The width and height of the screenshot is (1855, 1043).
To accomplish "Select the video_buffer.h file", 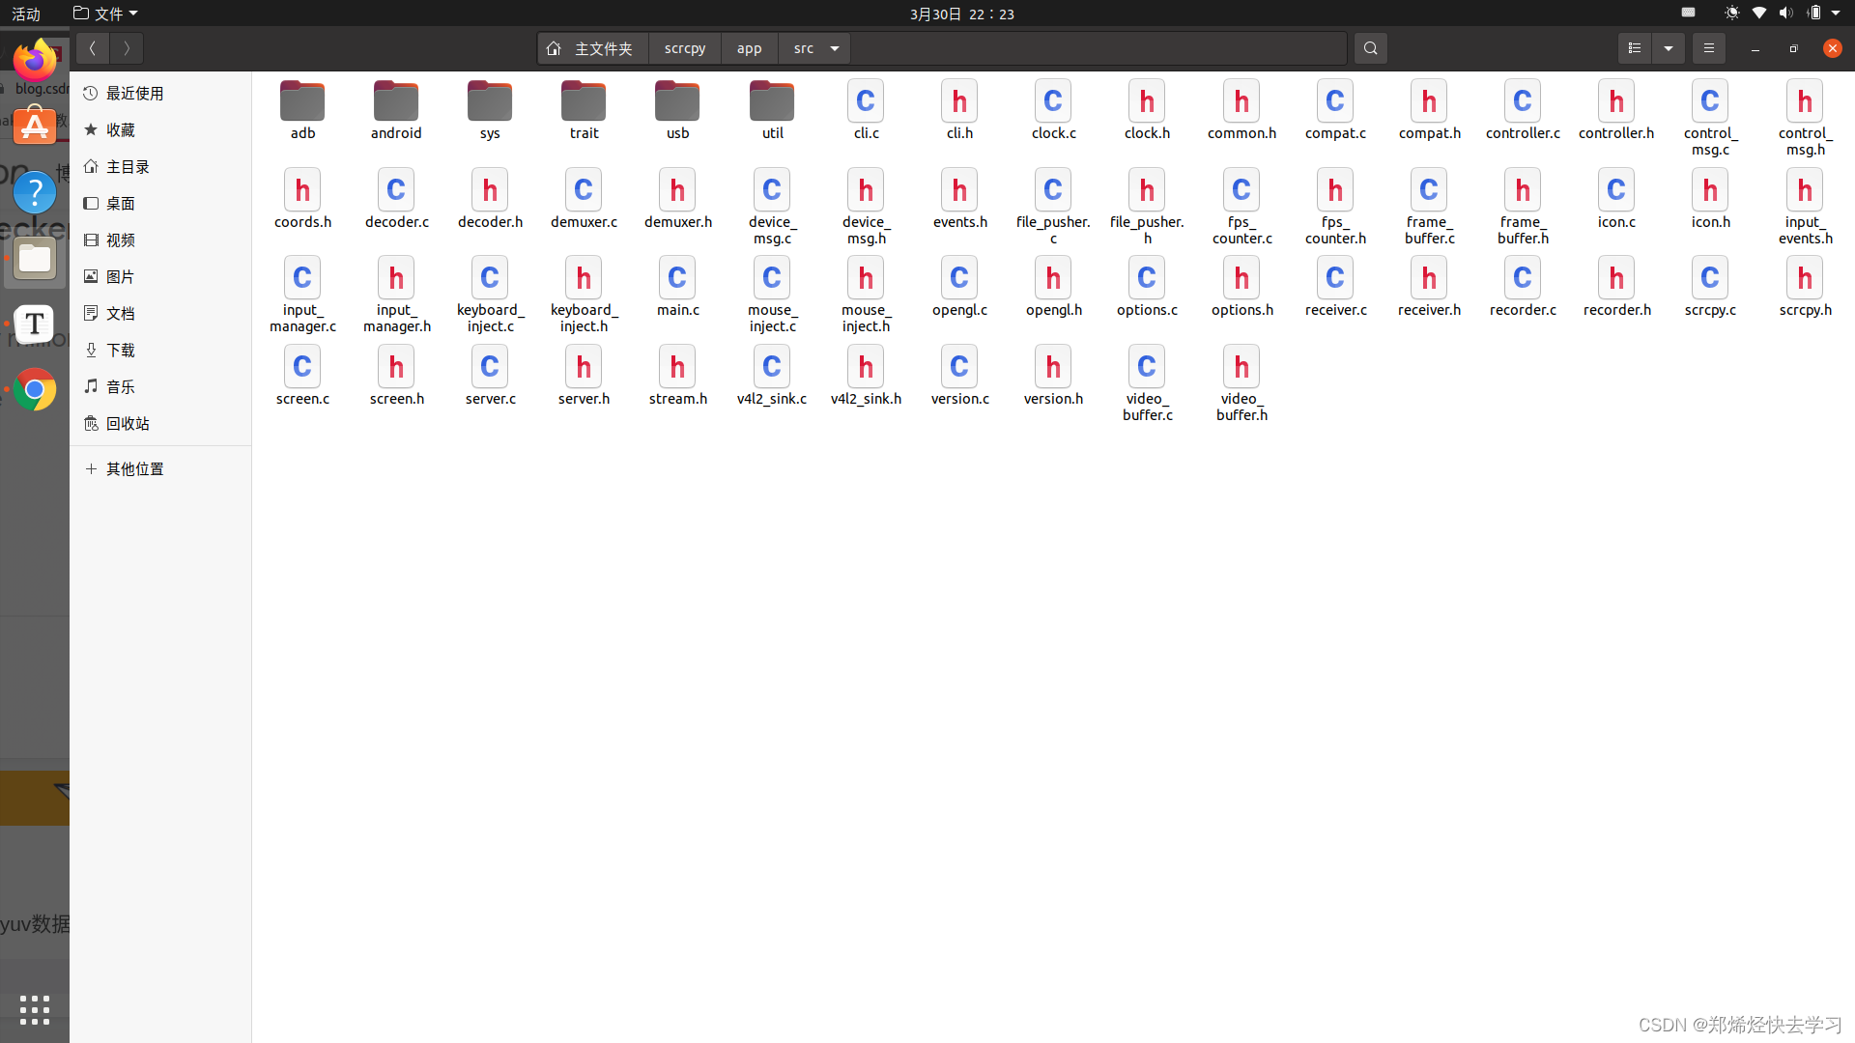I will [1241, 383].
